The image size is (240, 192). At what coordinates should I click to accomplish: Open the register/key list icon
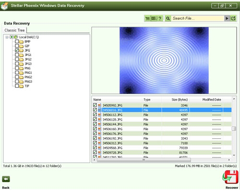pyautogui.click(x=154, y=19)
